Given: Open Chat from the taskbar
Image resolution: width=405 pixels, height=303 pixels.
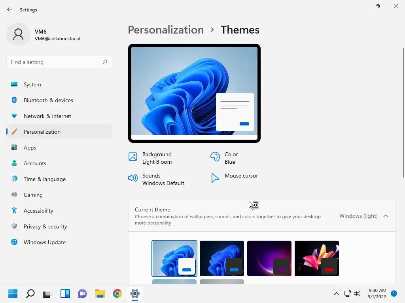Looking at the screenshot, I should click(82, 294).
